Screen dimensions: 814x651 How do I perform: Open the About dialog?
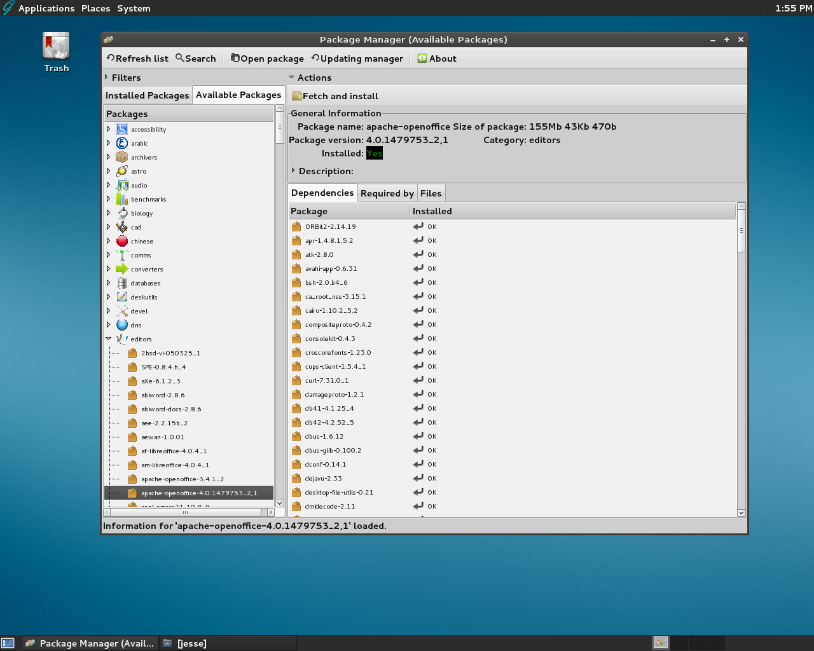[437, 58]
